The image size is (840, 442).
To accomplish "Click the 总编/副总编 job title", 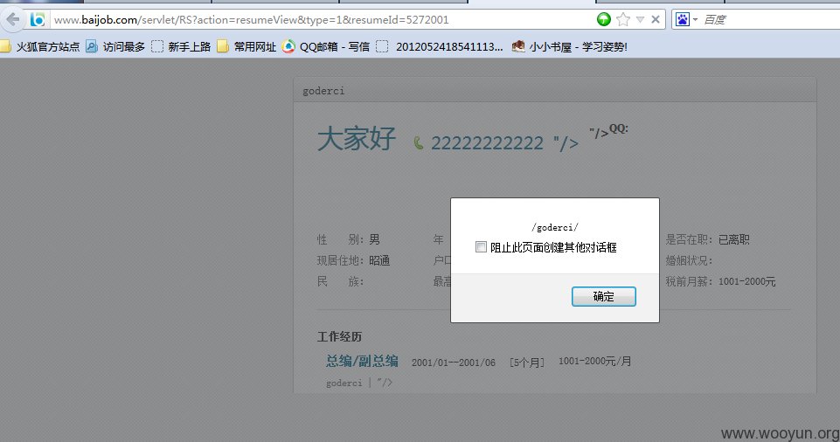I will (362, 361).
